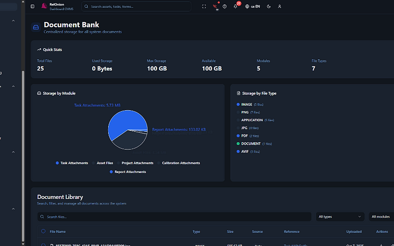
Task: Click the Storage by File Type icon
Action: [x=239, y=93]
